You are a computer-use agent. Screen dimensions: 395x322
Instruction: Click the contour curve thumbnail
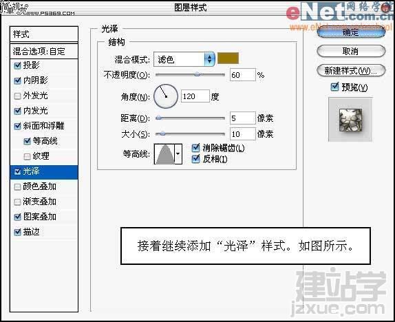coord(164,154)
